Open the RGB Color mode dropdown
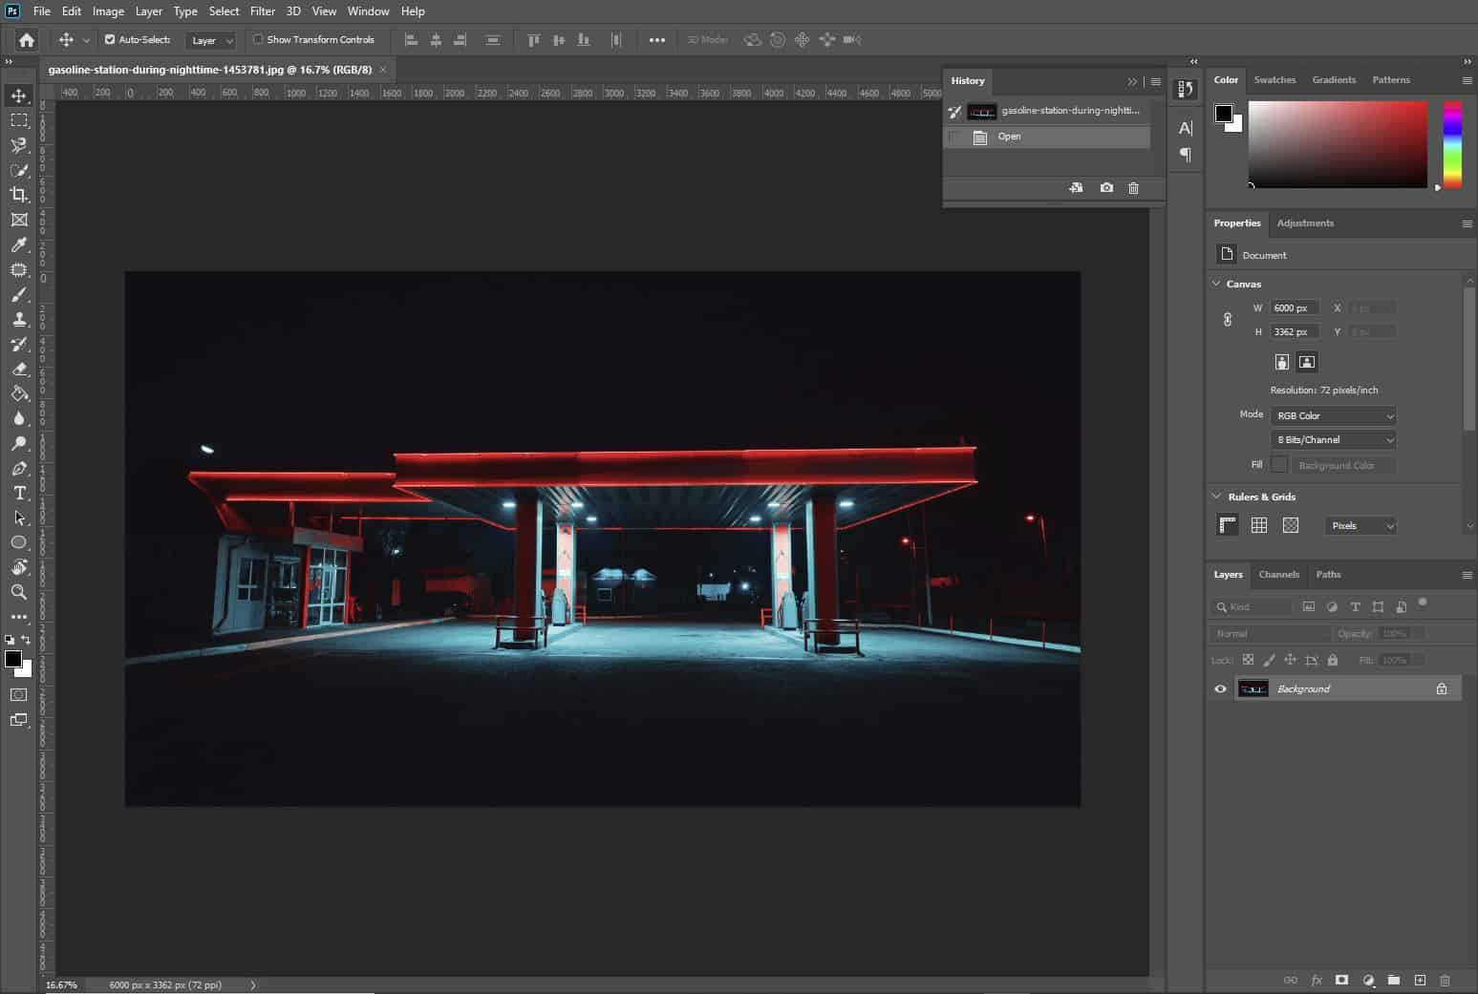Image resolution: width=1478 pixels, height=994 pixels. (1333, 415)
